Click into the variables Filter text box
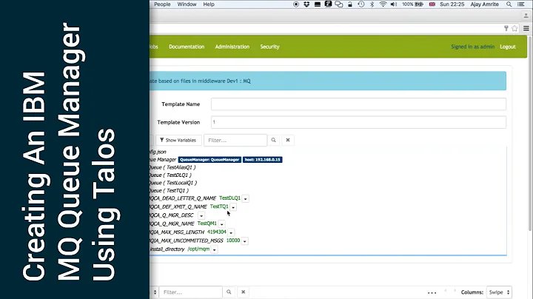533x299 pixels. click(x=235, y=140)
